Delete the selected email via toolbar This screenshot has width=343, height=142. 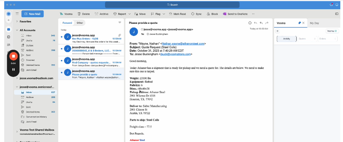[84, 14]
